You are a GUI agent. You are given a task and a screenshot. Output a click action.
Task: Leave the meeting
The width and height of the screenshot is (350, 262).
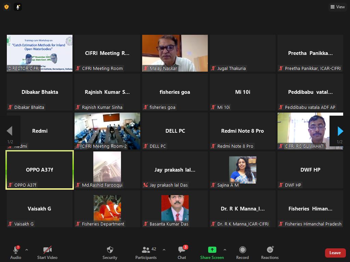[335, 253]
